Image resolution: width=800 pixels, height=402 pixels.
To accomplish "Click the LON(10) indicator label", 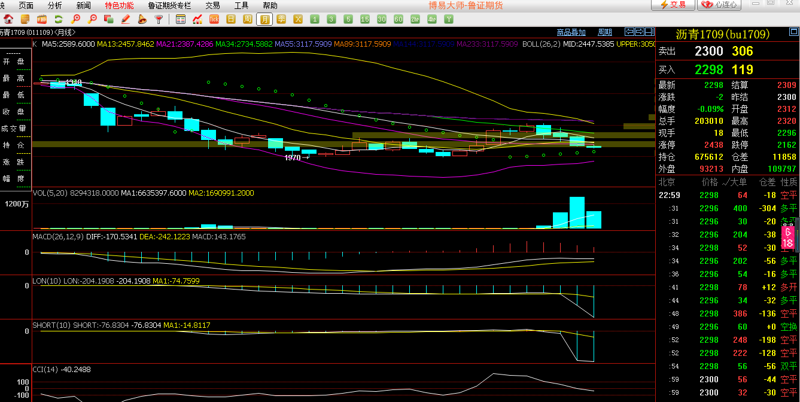I will click(47, 281).
